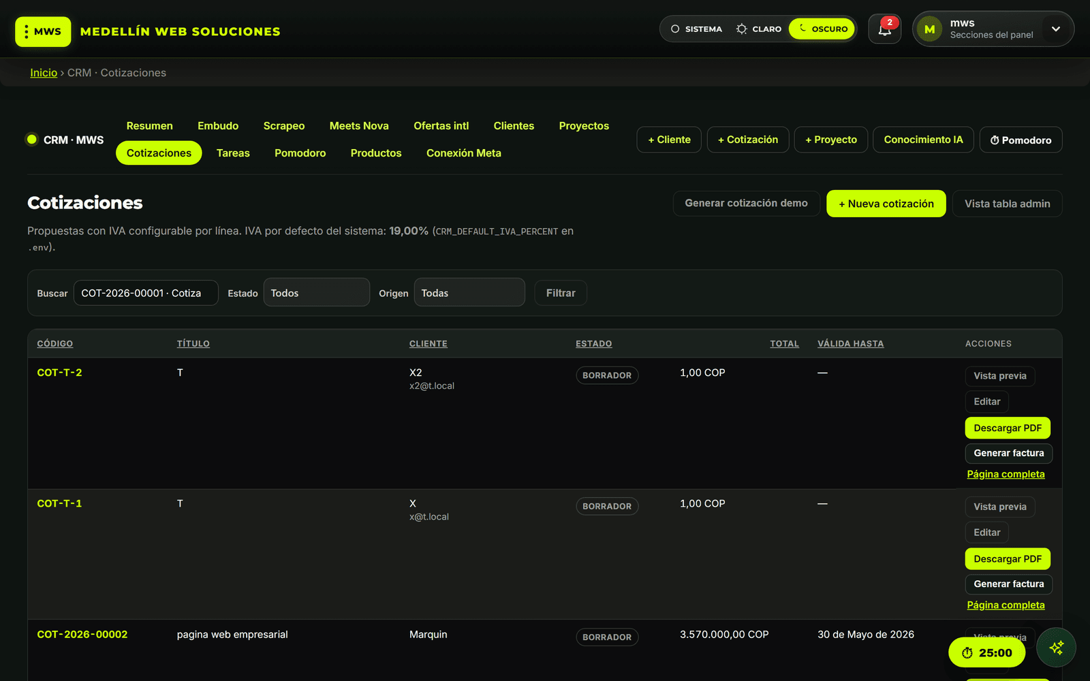Open the Embudo tab
This screenshot has height=681, width=1090.
(x=218, y=126)
